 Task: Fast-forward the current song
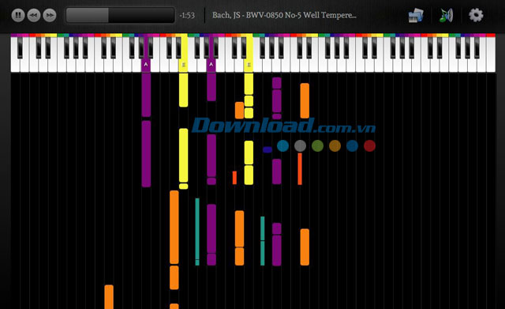(x=50, y=15)
